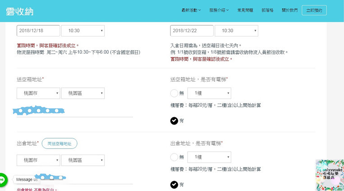Click the 出倉地址 street address field
Viewport: 344px width, 191px height.
(75, 179)
